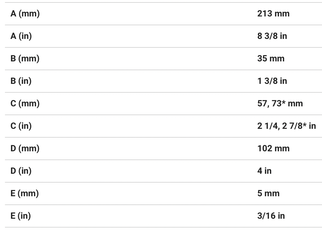The width and height of the screenshot is (322, 239).
Task: Click the 'A (mm)' row label
Action: [25, 14]
